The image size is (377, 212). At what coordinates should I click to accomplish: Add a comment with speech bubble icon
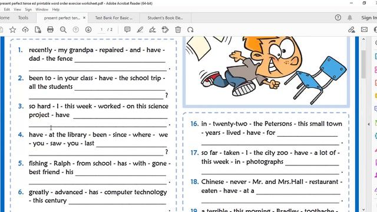click(x=127, y=30)
